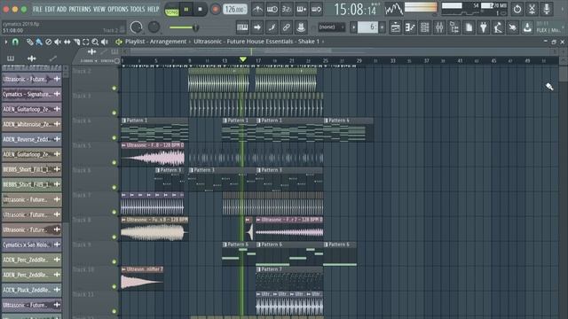Viewport: 568px width, 319px height.
Task: Mute Track 8 with its green dot
Action: 114,237
